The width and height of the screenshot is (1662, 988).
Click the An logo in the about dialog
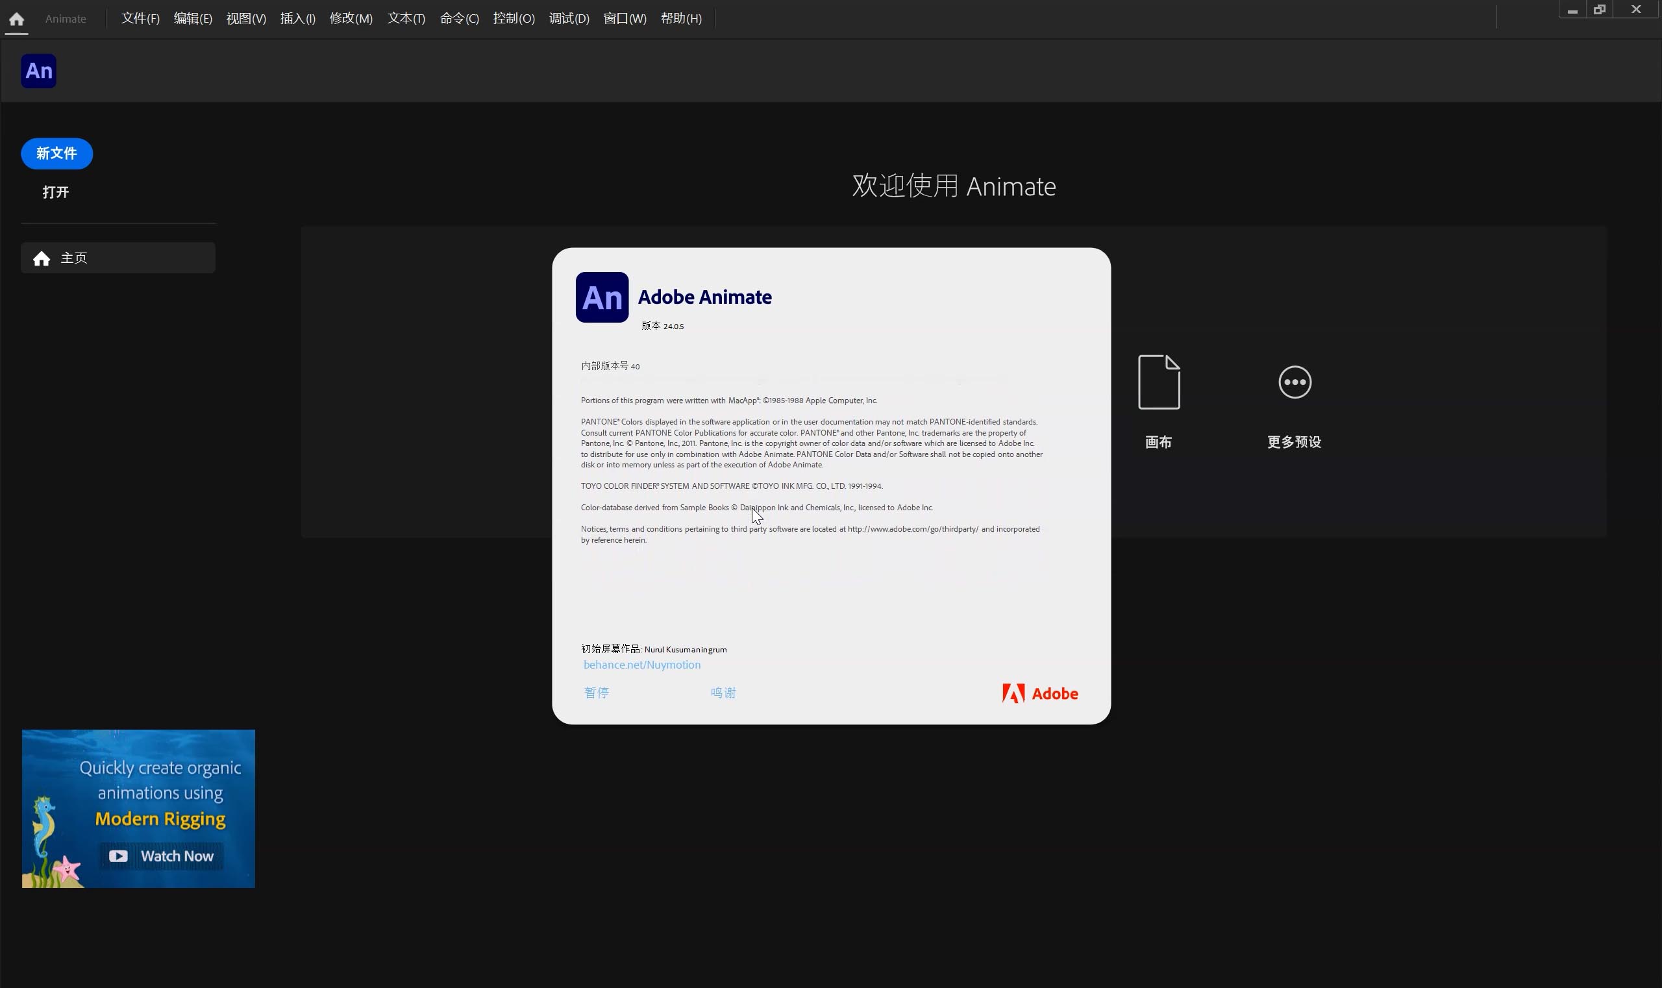click(x=602, y=297)
